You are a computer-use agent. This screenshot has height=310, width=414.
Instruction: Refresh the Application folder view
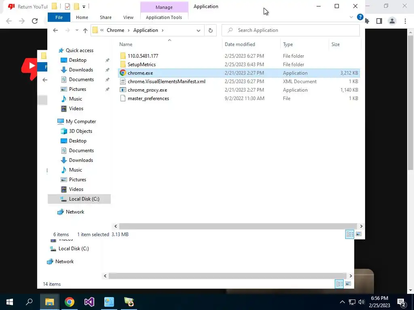click(210, 30)
